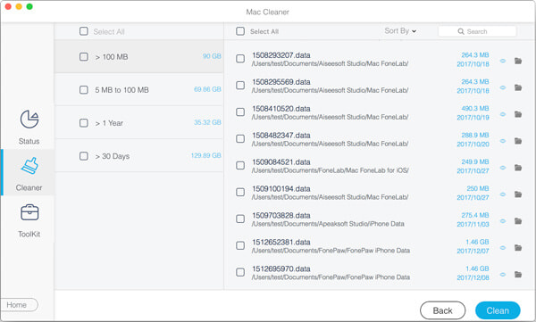Click the 69.86 GB size value
536x322 pixels.
pos(207,89)
